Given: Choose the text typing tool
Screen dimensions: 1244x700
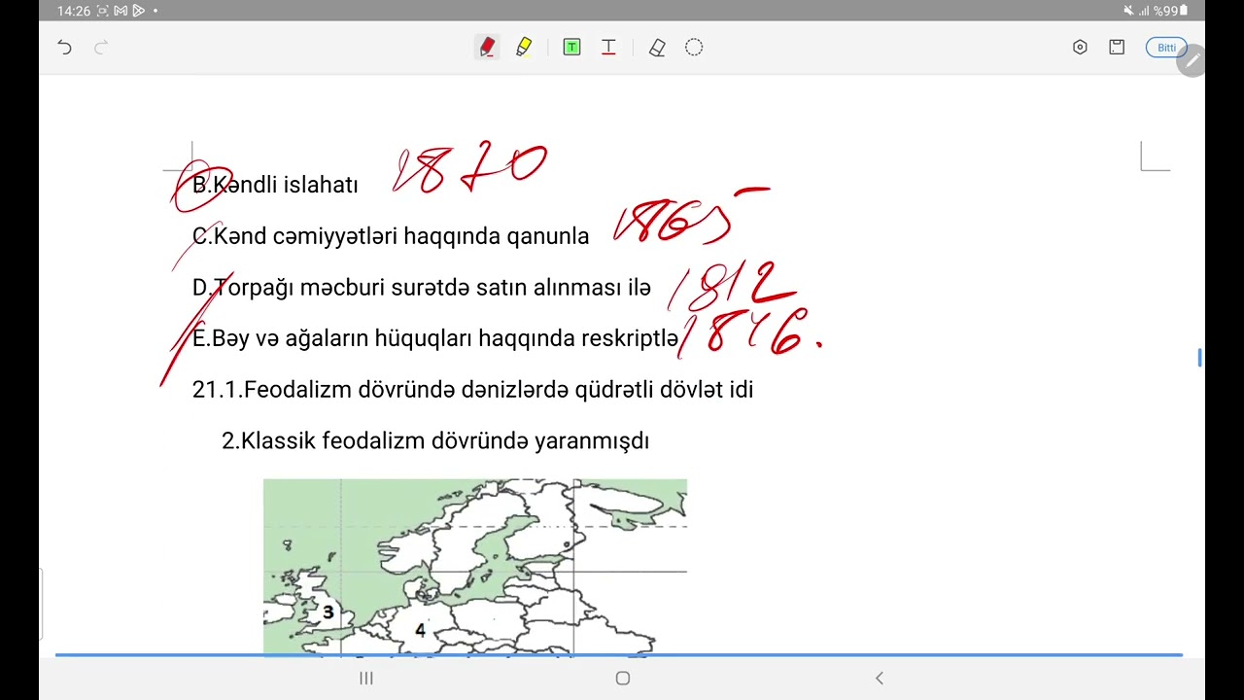Looking at the screenshot, I should (608, 47).
